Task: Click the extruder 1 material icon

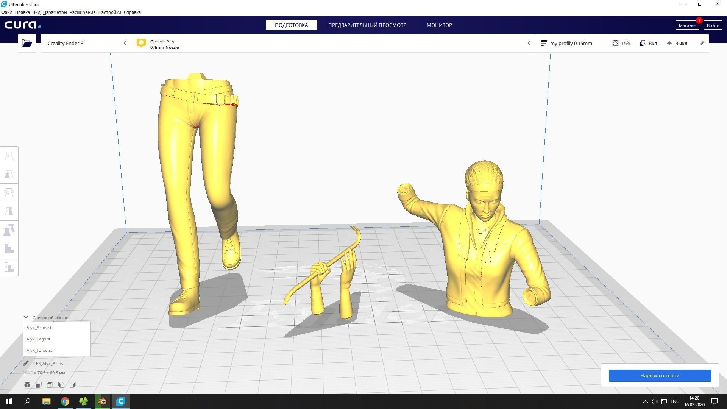Action: 141,43
